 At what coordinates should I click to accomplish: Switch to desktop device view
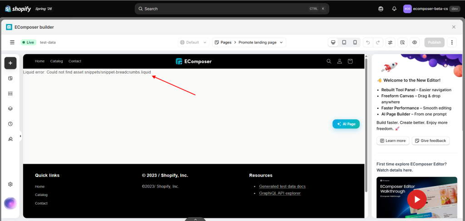pos(333,42)
